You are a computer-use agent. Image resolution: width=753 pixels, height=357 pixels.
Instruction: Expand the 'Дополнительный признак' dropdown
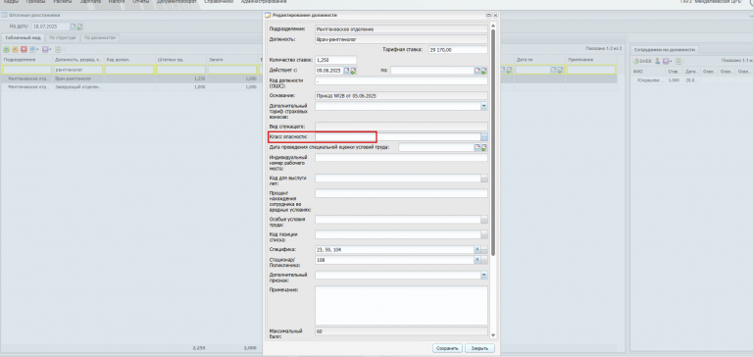click(x=483, y=276)
